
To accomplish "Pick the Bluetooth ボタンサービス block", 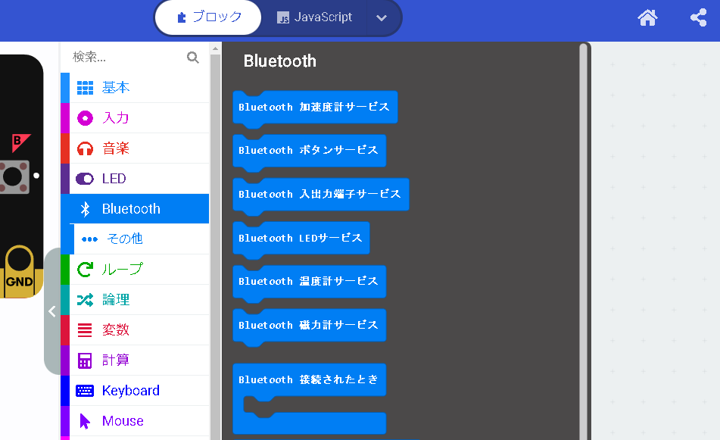I will tap(309, 151).
